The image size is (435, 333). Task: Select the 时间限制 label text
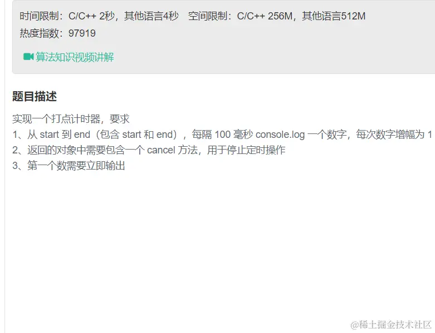click(x=39, y=16)
